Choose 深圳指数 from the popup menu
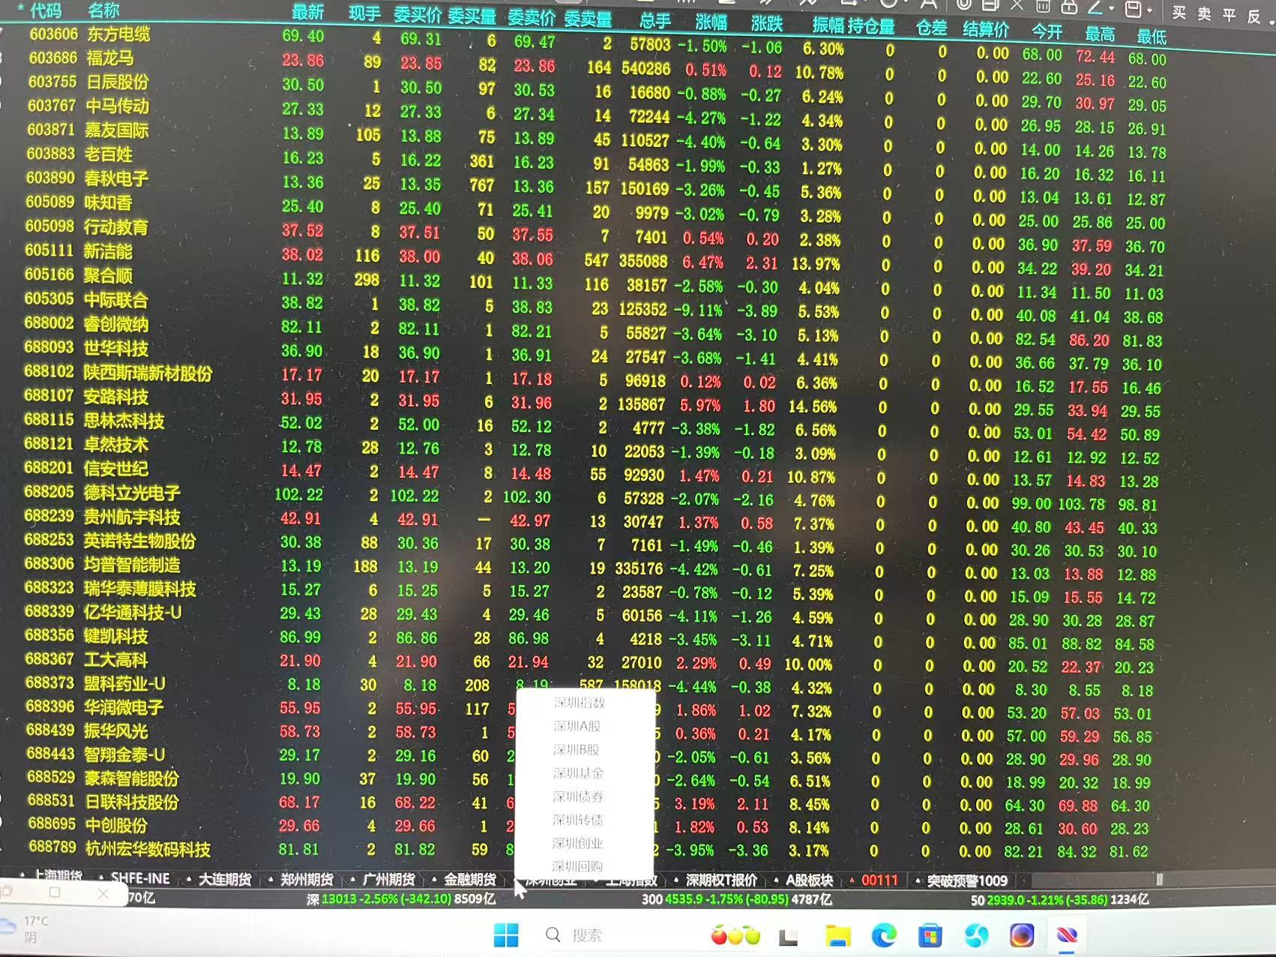The image size is (1276, 957). (x=579, y=703)
